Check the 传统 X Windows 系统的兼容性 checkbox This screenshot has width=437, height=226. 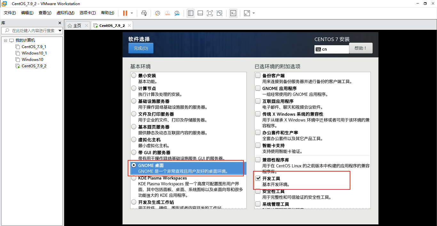tap(258, 114)
